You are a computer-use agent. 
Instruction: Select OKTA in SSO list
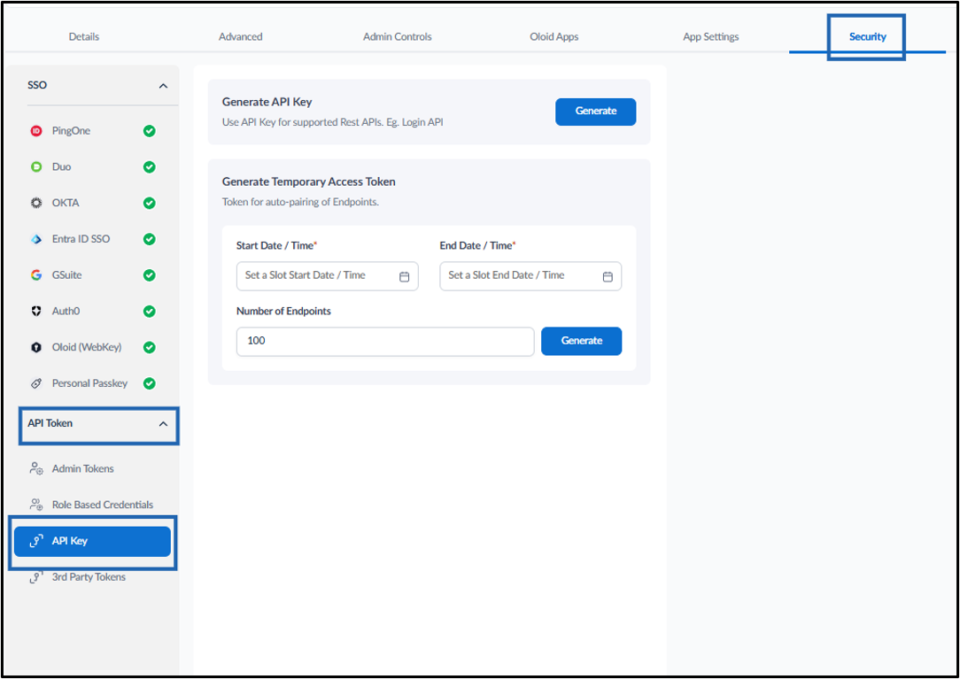click(92, 204)
